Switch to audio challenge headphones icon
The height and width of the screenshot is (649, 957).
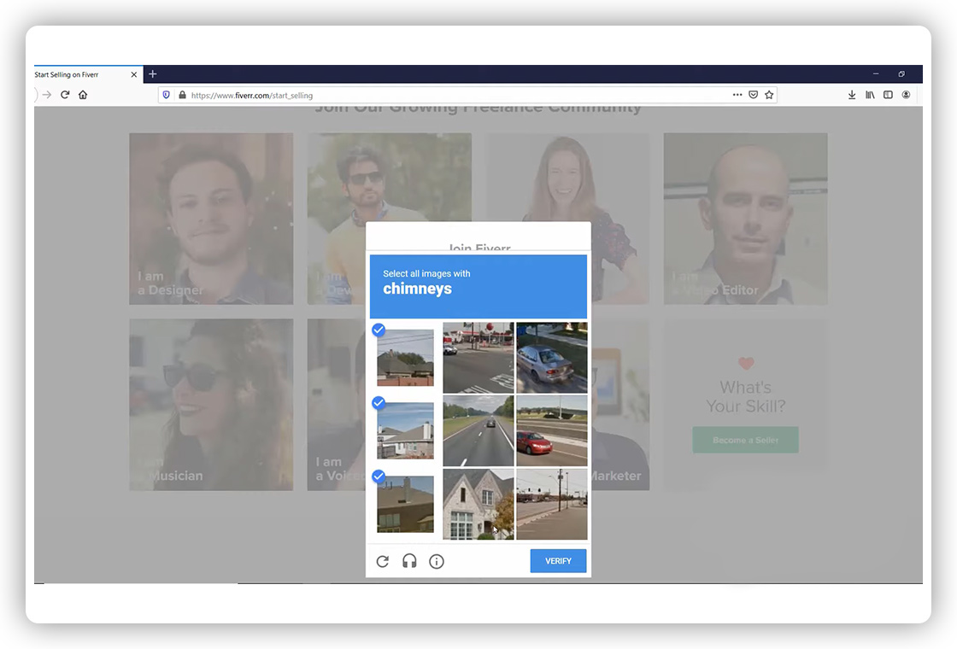click(409, 561)
